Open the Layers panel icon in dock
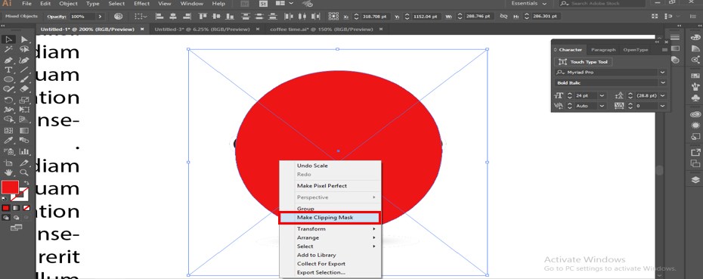703x279 pixels. pos(695,179)
